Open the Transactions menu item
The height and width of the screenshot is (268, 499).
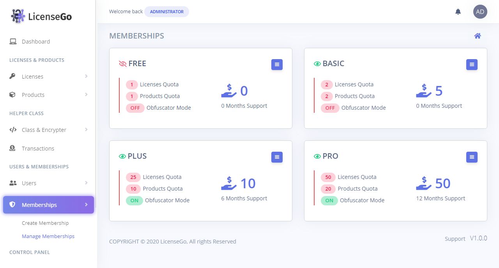click(x=38, y=149)
